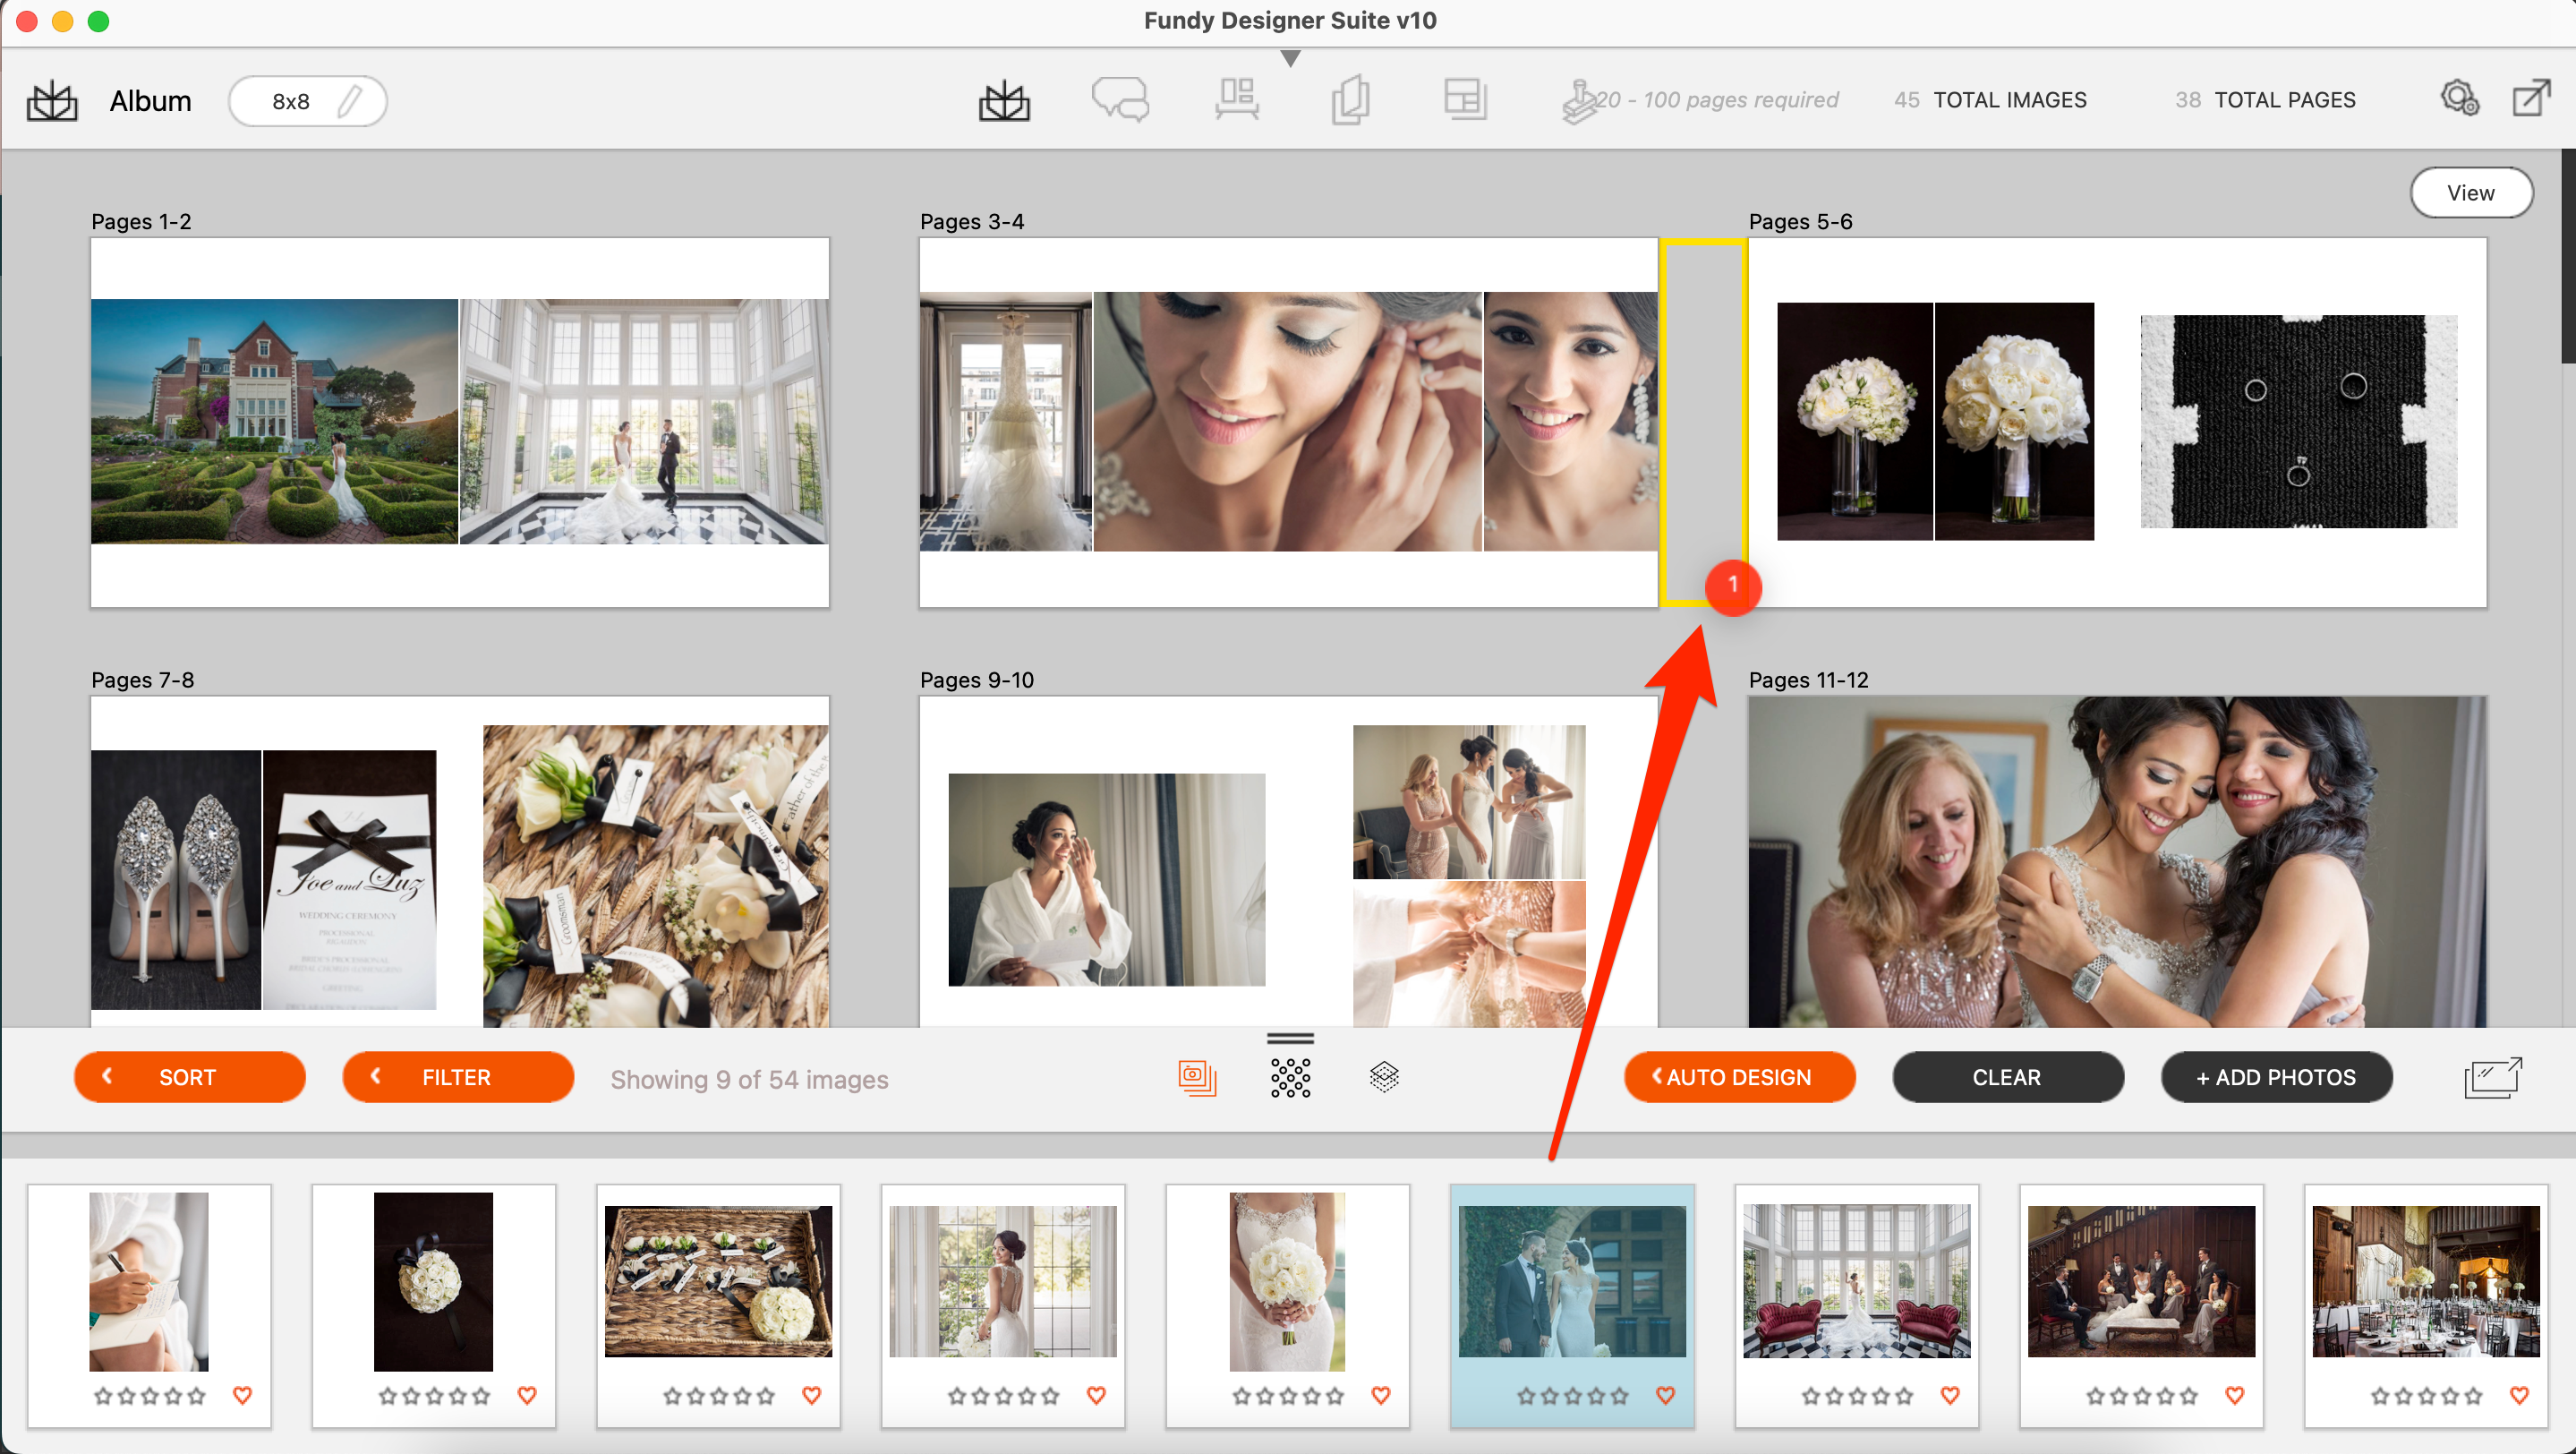Favorite the highlighted couple image

[x=1665, y=1394]
